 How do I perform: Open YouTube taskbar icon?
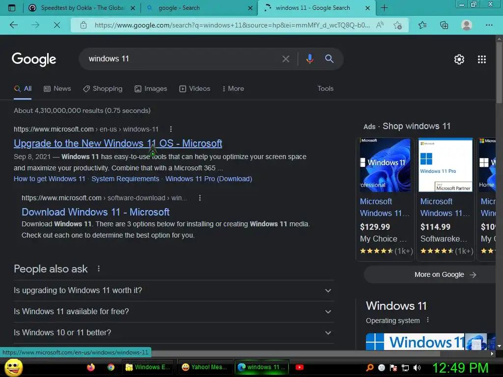(x=300, y=367)
